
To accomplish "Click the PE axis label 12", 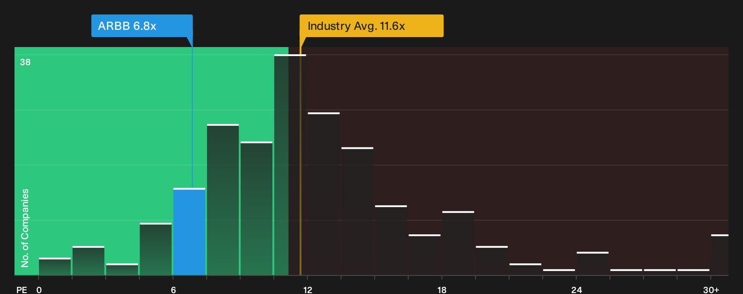I will 308,289.
